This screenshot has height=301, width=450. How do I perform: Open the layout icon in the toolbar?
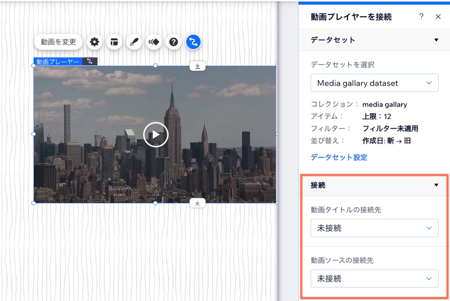click(x=114, y=42)
